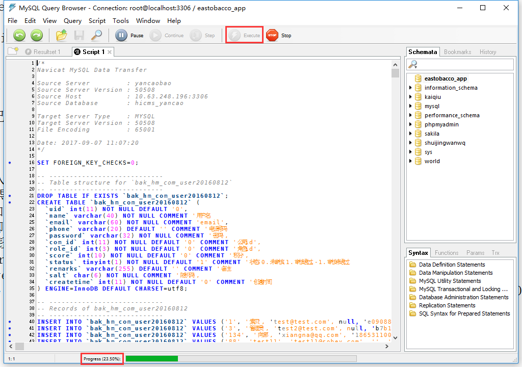522x367 pixels.
Task: Open a script file with folder icon
Action: click(62, 35)
